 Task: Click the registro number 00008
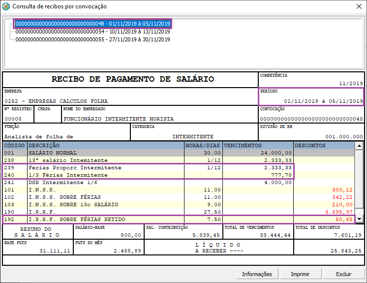13,119
